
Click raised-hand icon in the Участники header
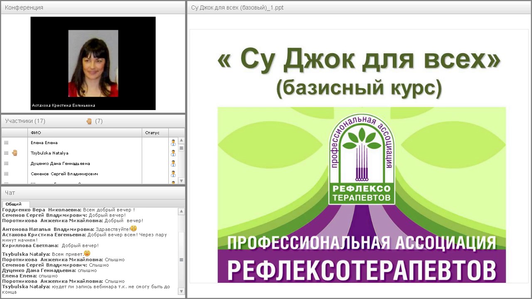(89, 121)
